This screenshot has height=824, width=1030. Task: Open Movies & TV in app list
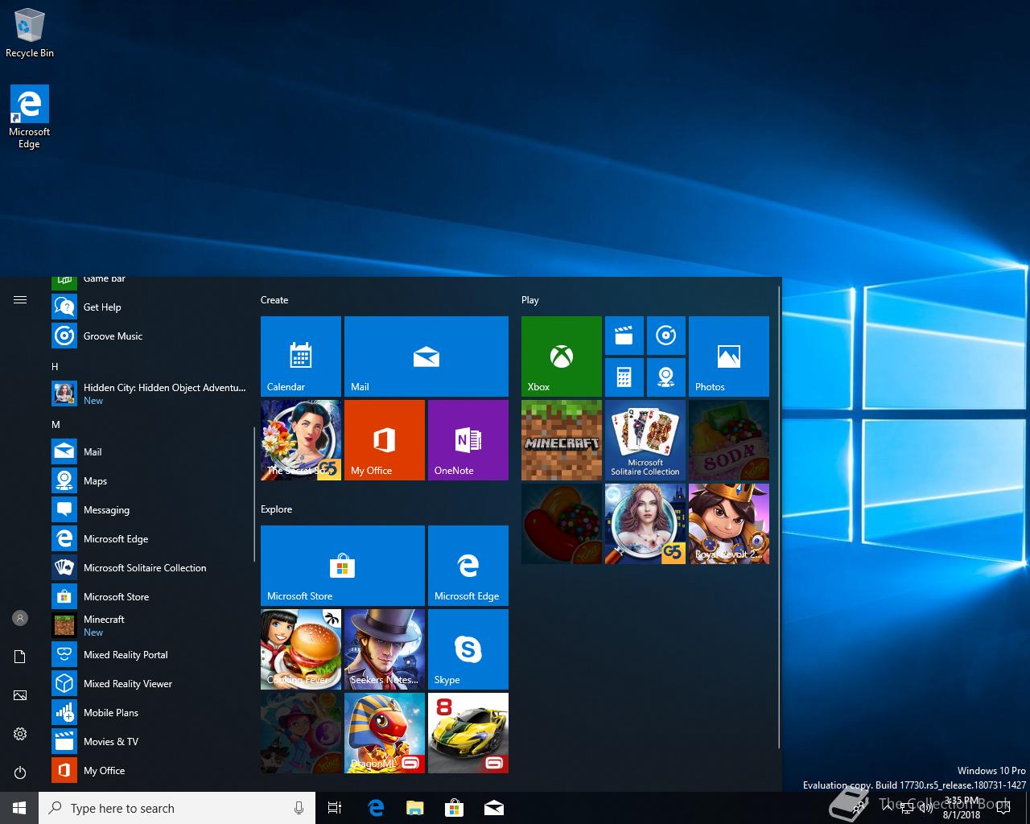point(150,741)
